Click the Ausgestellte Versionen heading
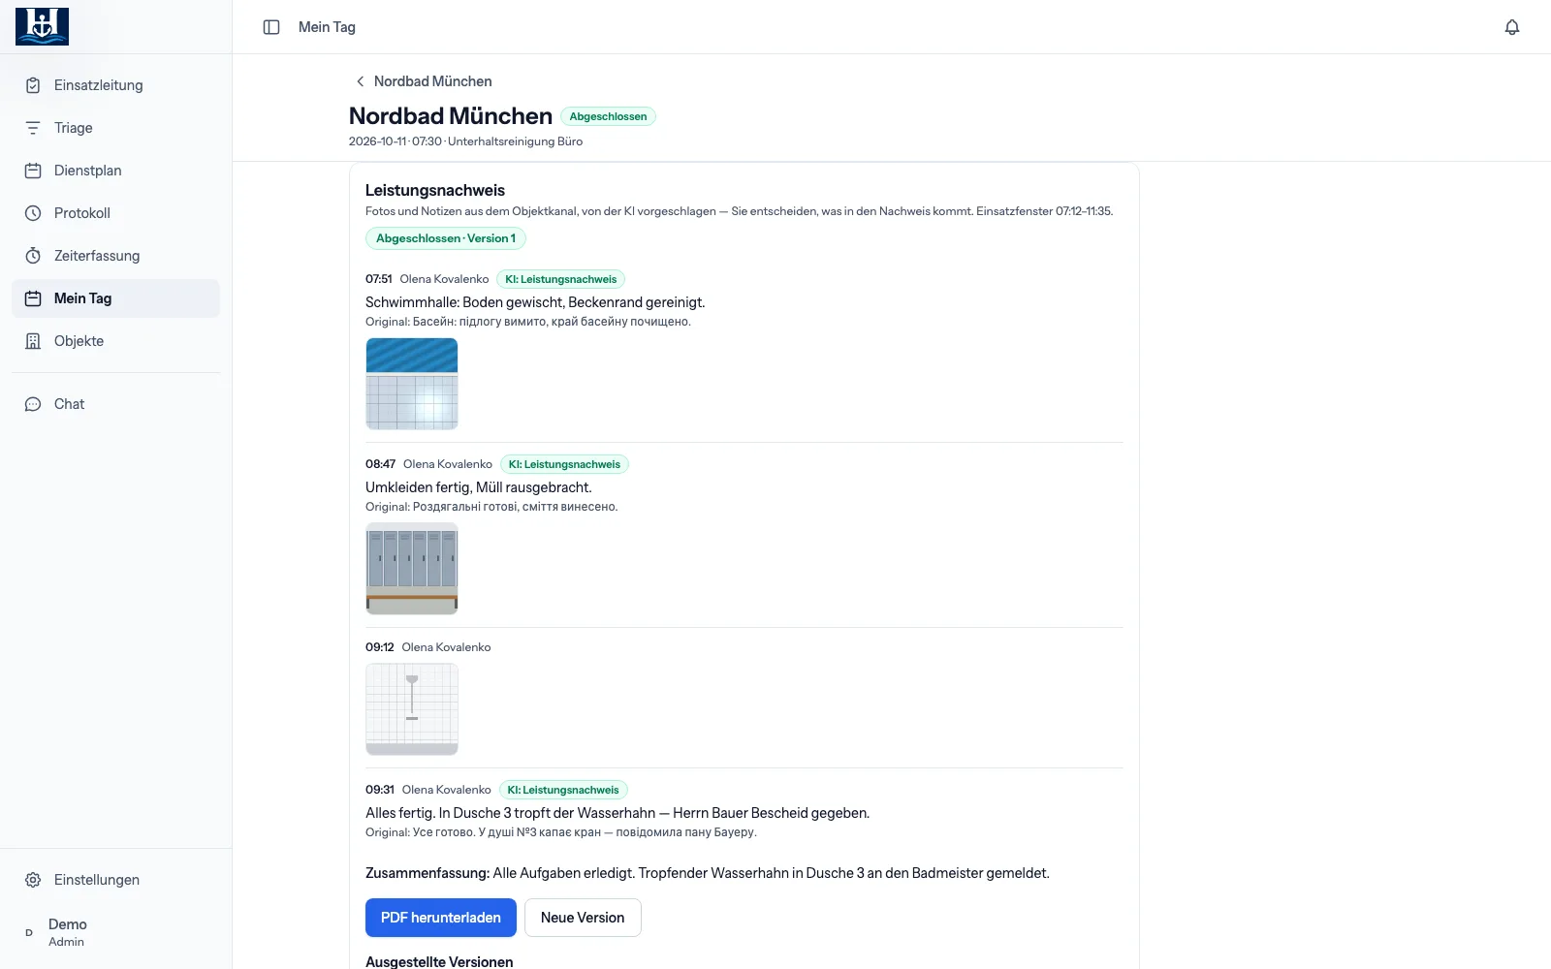Screen dimensions: 1551x969 click(439, 961)
